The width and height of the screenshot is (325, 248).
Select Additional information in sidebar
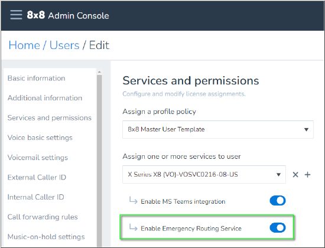[45, 98]
